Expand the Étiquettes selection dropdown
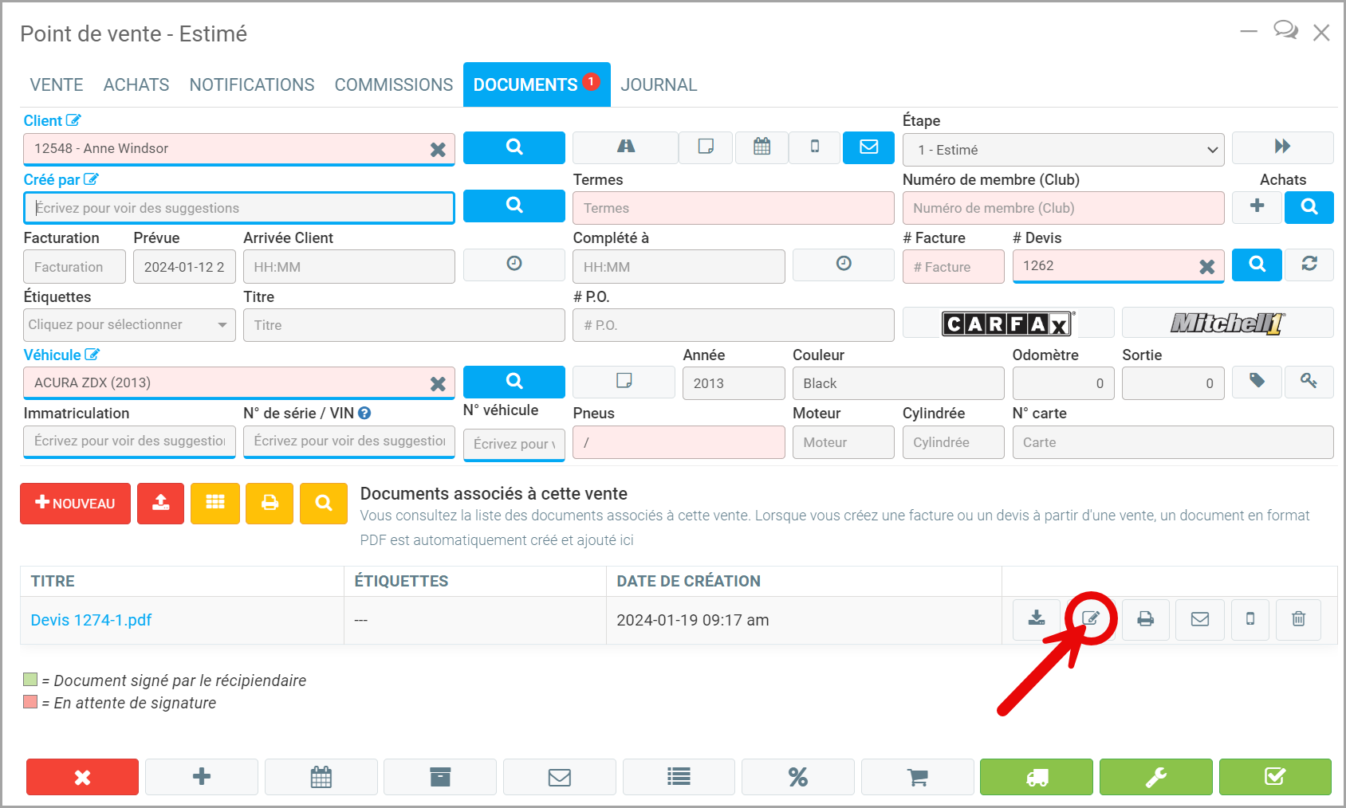This screenshot has height=808, width=1346. (129, 325)
